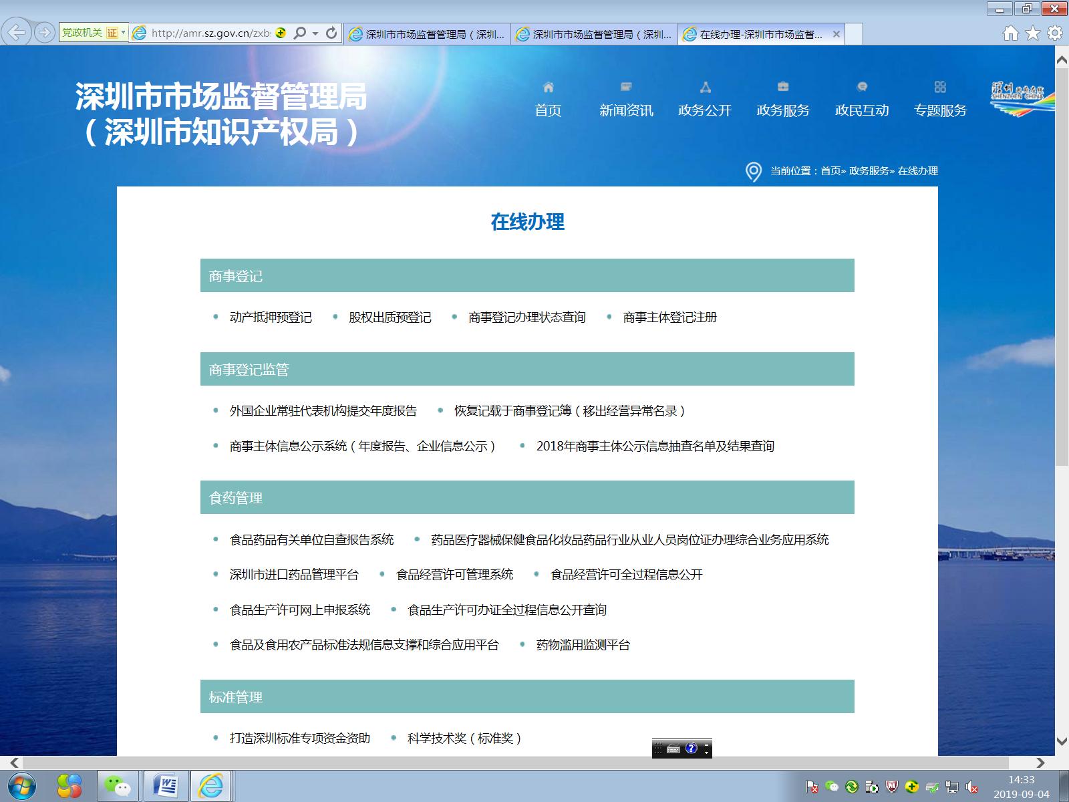Click the 食品经营许可管理系统 link
Viewport: 1069px width, 802px height.
pos(456,574)
